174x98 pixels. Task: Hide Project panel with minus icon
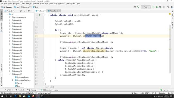pos(32,11)
